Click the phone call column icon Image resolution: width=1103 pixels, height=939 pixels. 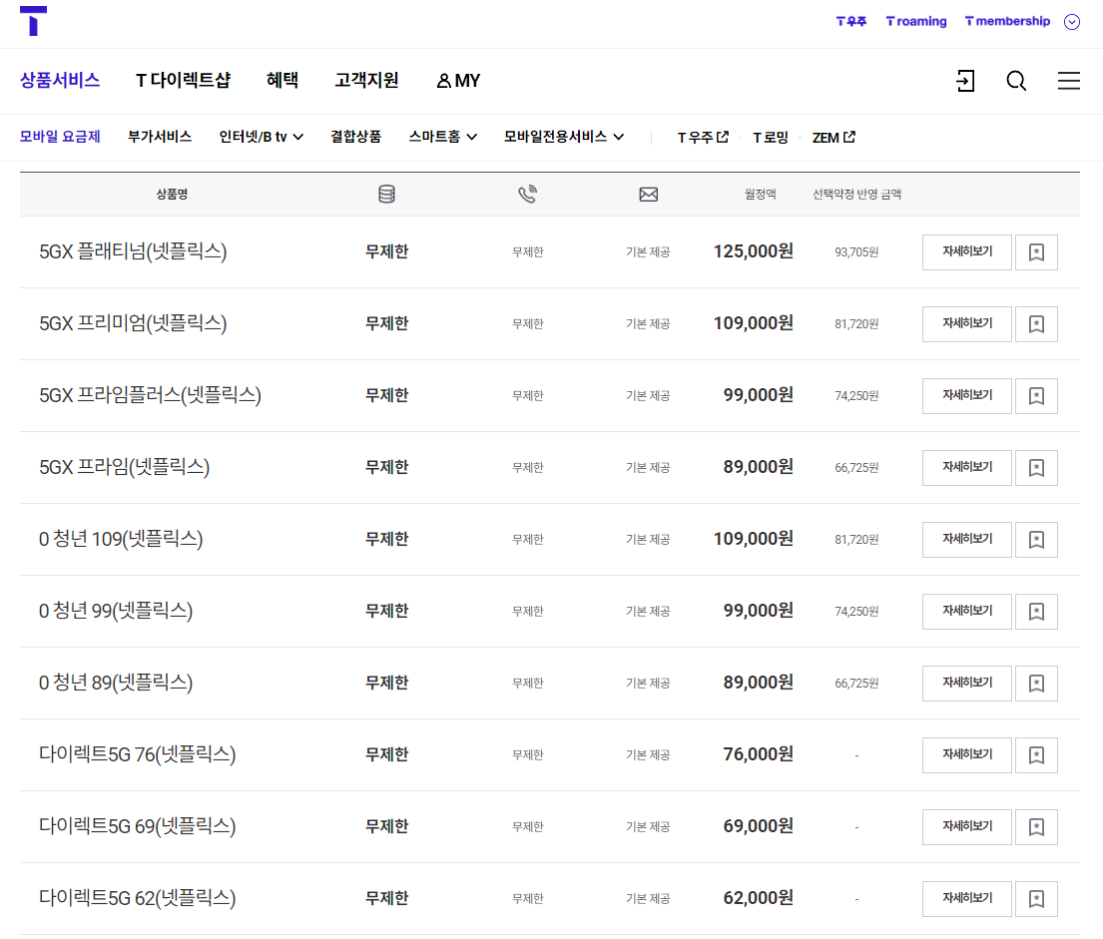(528, 195)
